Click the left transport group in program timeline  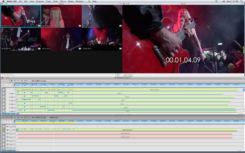coord(5,118)
